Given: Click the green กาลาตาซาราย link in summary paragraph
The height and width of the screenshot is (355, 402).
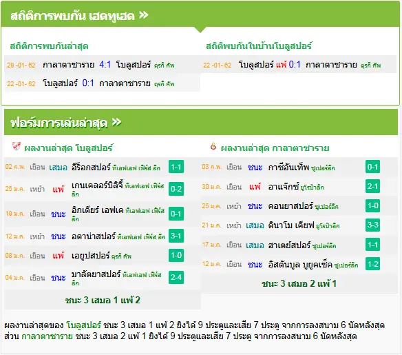Looking at the screenshot, I should pos(47,336).
